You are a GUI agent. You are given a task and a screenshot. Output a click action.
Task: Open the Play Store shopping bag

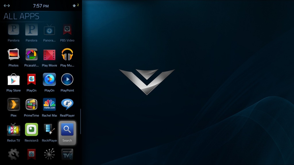click(13, 82)
